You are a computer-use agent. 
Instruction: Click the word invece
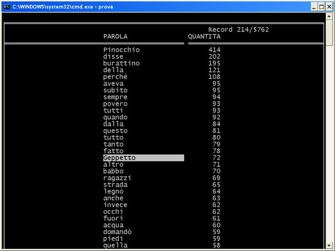point(115,205)
